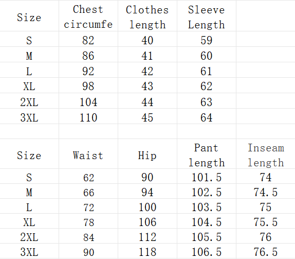Select inseam value 74.5 cell

click(x=266, y=191)
